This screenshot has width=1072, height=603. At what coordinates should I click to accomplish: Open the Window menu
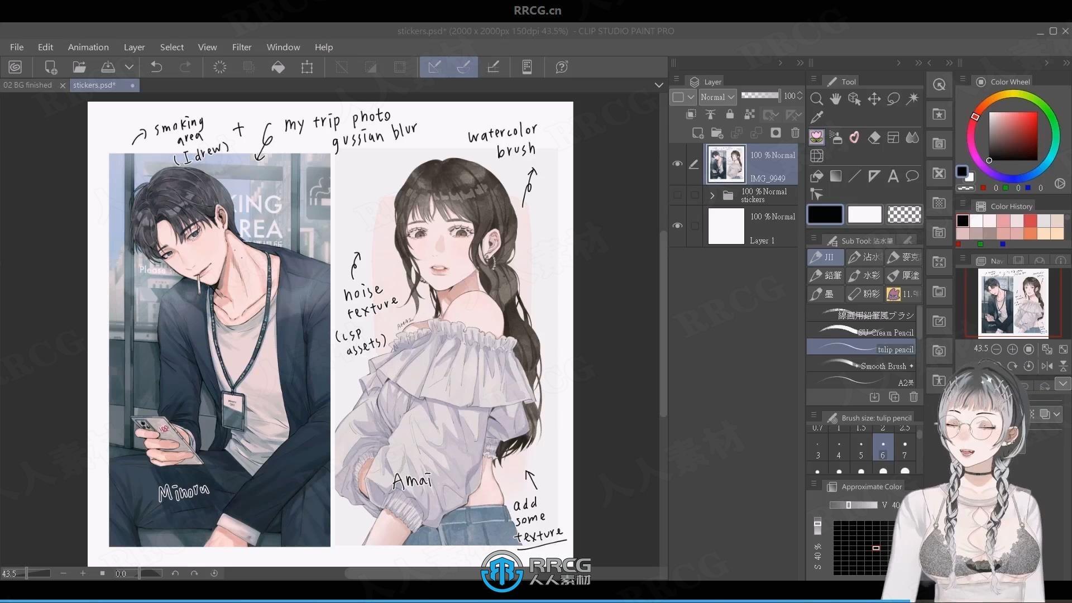[x=283, y=47]
